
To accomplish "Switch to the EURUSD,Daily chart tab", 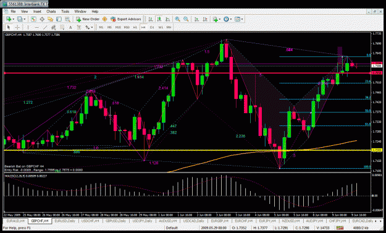I will [65, 221].
